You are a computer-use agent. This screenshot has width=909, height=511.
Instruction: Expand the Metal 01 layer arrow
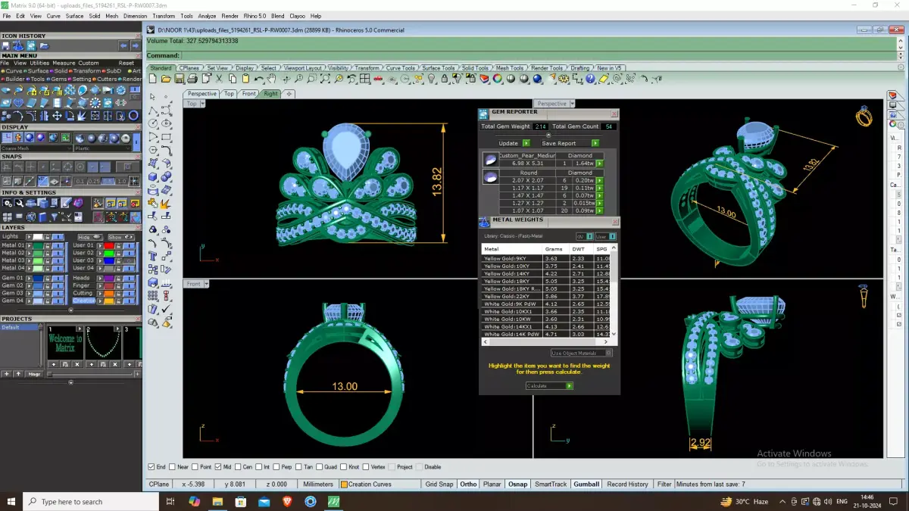click(29, 245)
